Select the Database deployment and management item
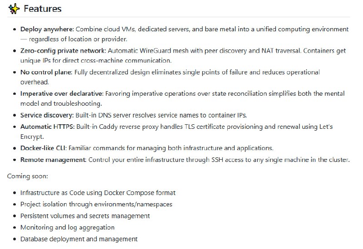 pos(78,239)
